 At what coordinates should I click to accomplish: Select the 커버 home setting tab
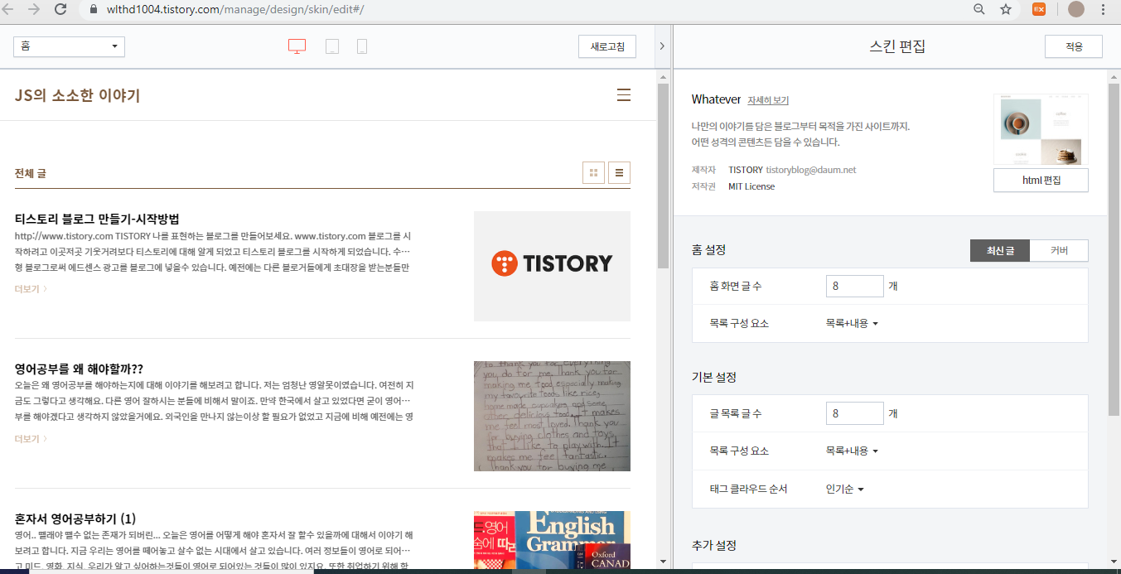[x=1059, y=251]
